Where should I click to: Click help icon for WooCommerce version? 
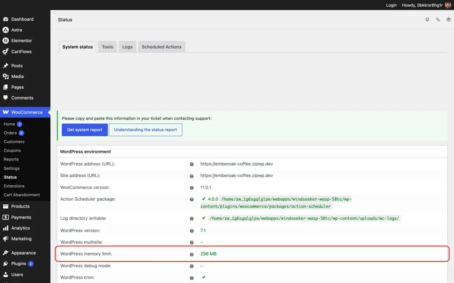(192, 188)
